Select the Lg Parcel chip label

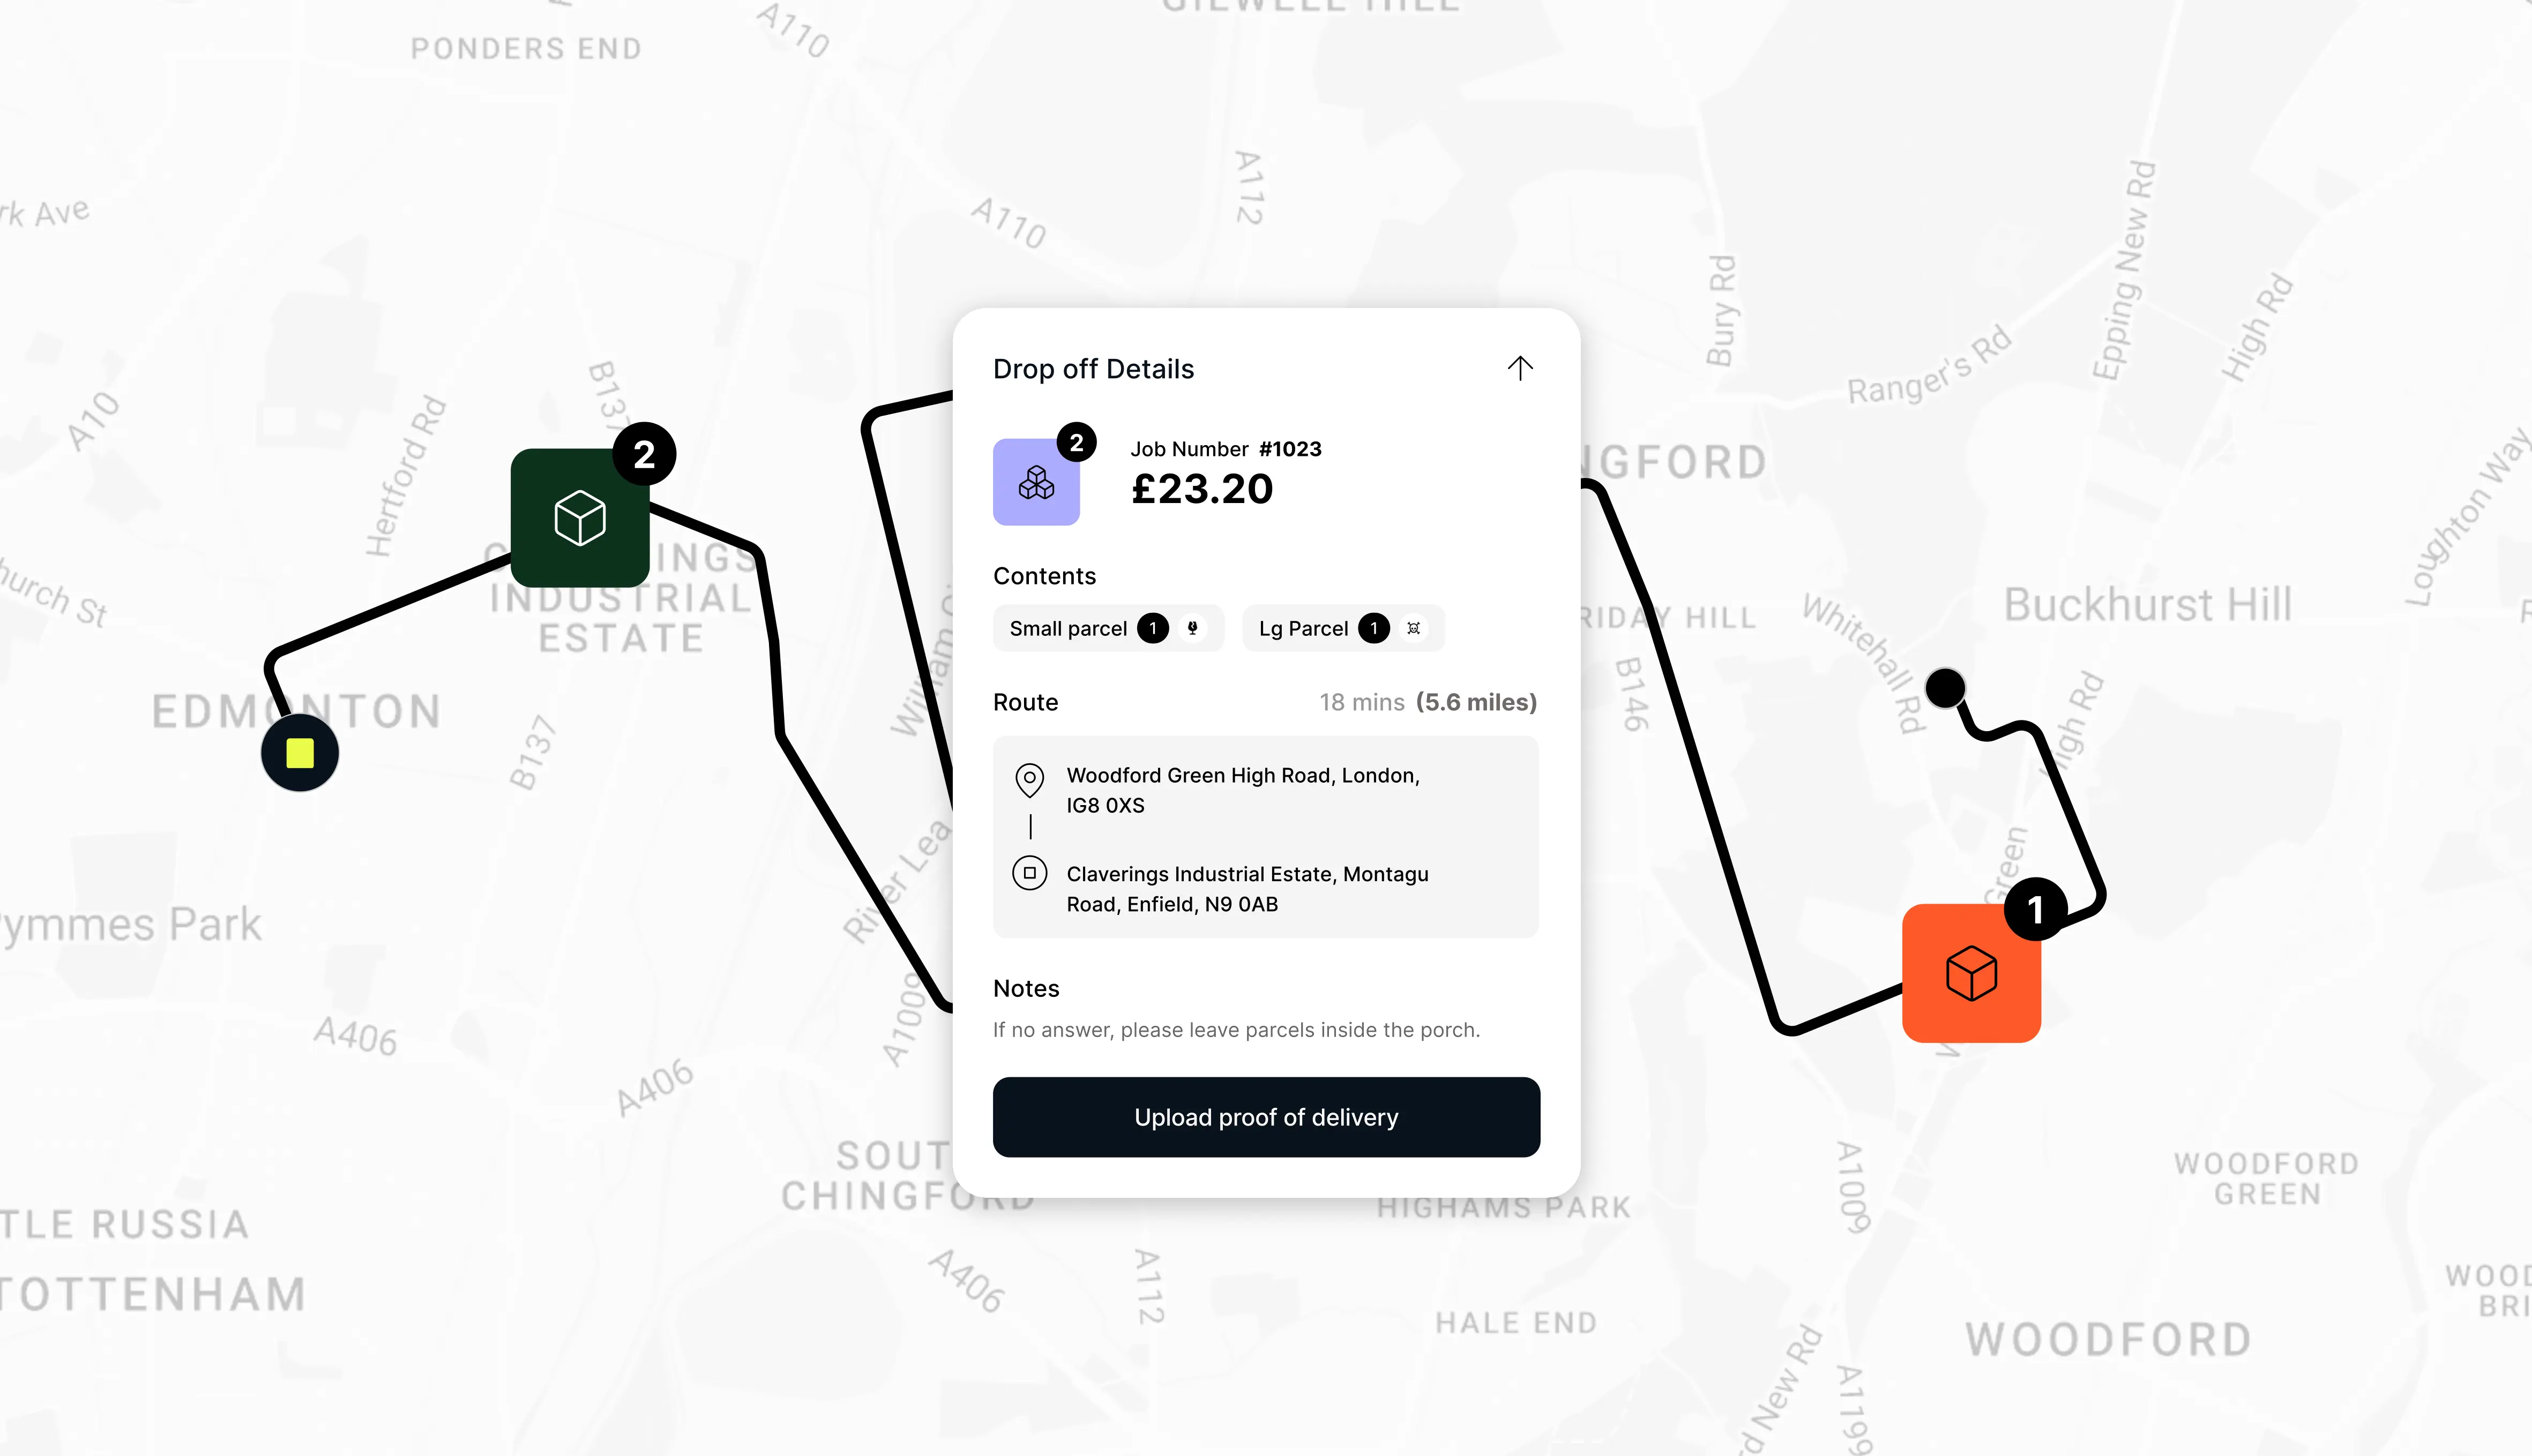(x=1303, y=628)
